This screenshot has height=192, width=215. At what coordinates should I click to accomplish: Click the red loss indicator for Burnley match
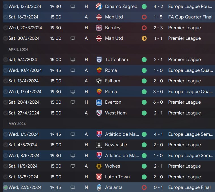click(144, 28)
